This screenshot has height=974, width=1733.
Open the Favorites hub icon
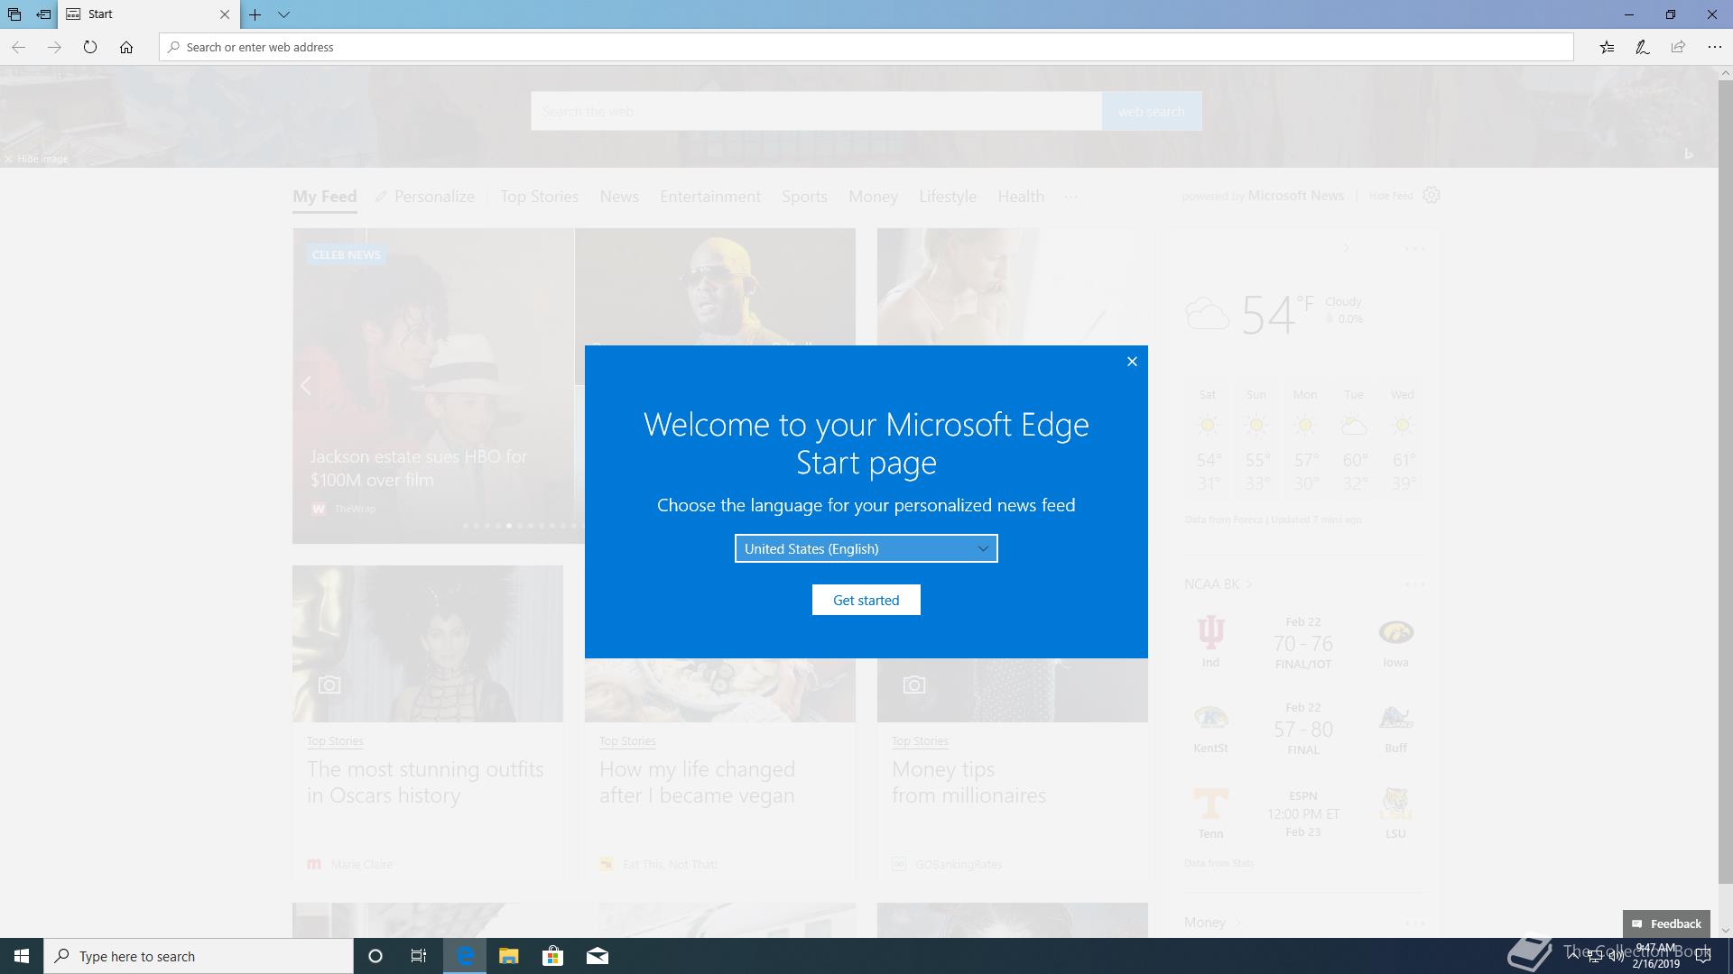1607,47
